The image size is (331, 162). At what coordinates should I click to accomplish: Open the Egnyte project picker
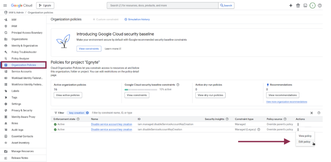point(45,6)
